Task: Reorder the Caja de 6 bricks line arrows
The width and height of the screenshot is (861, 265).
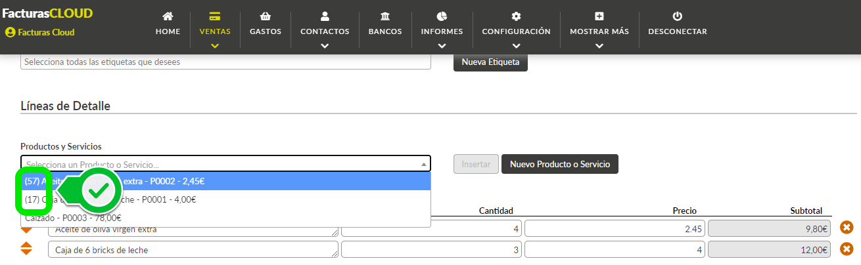Action: 27,249
